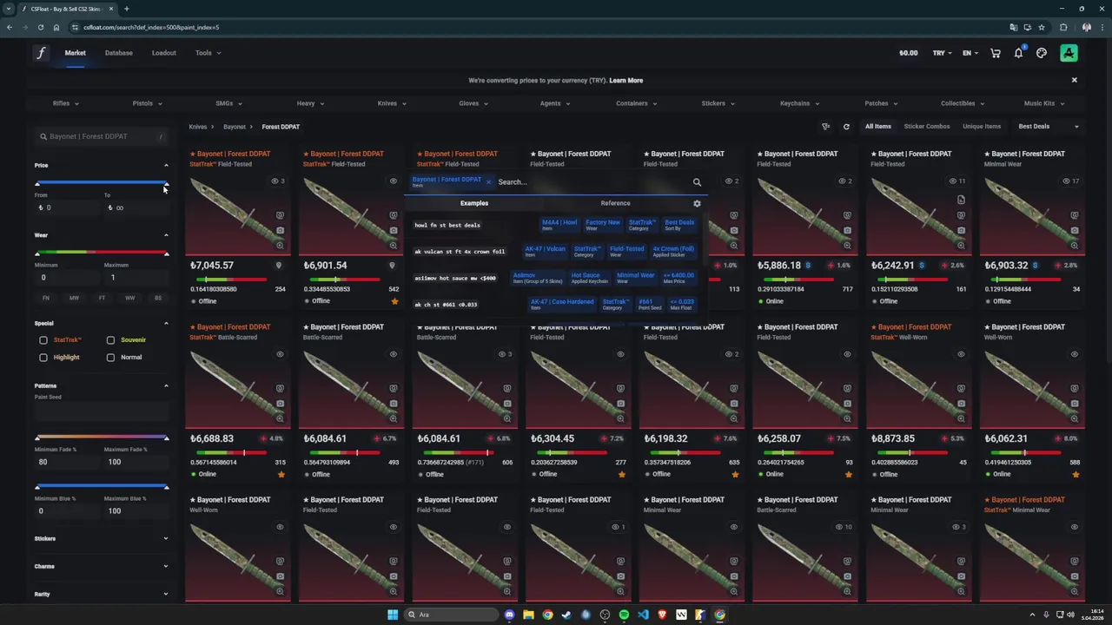
Task: Toggle the MW wear filter
Action: click(74, 298)
